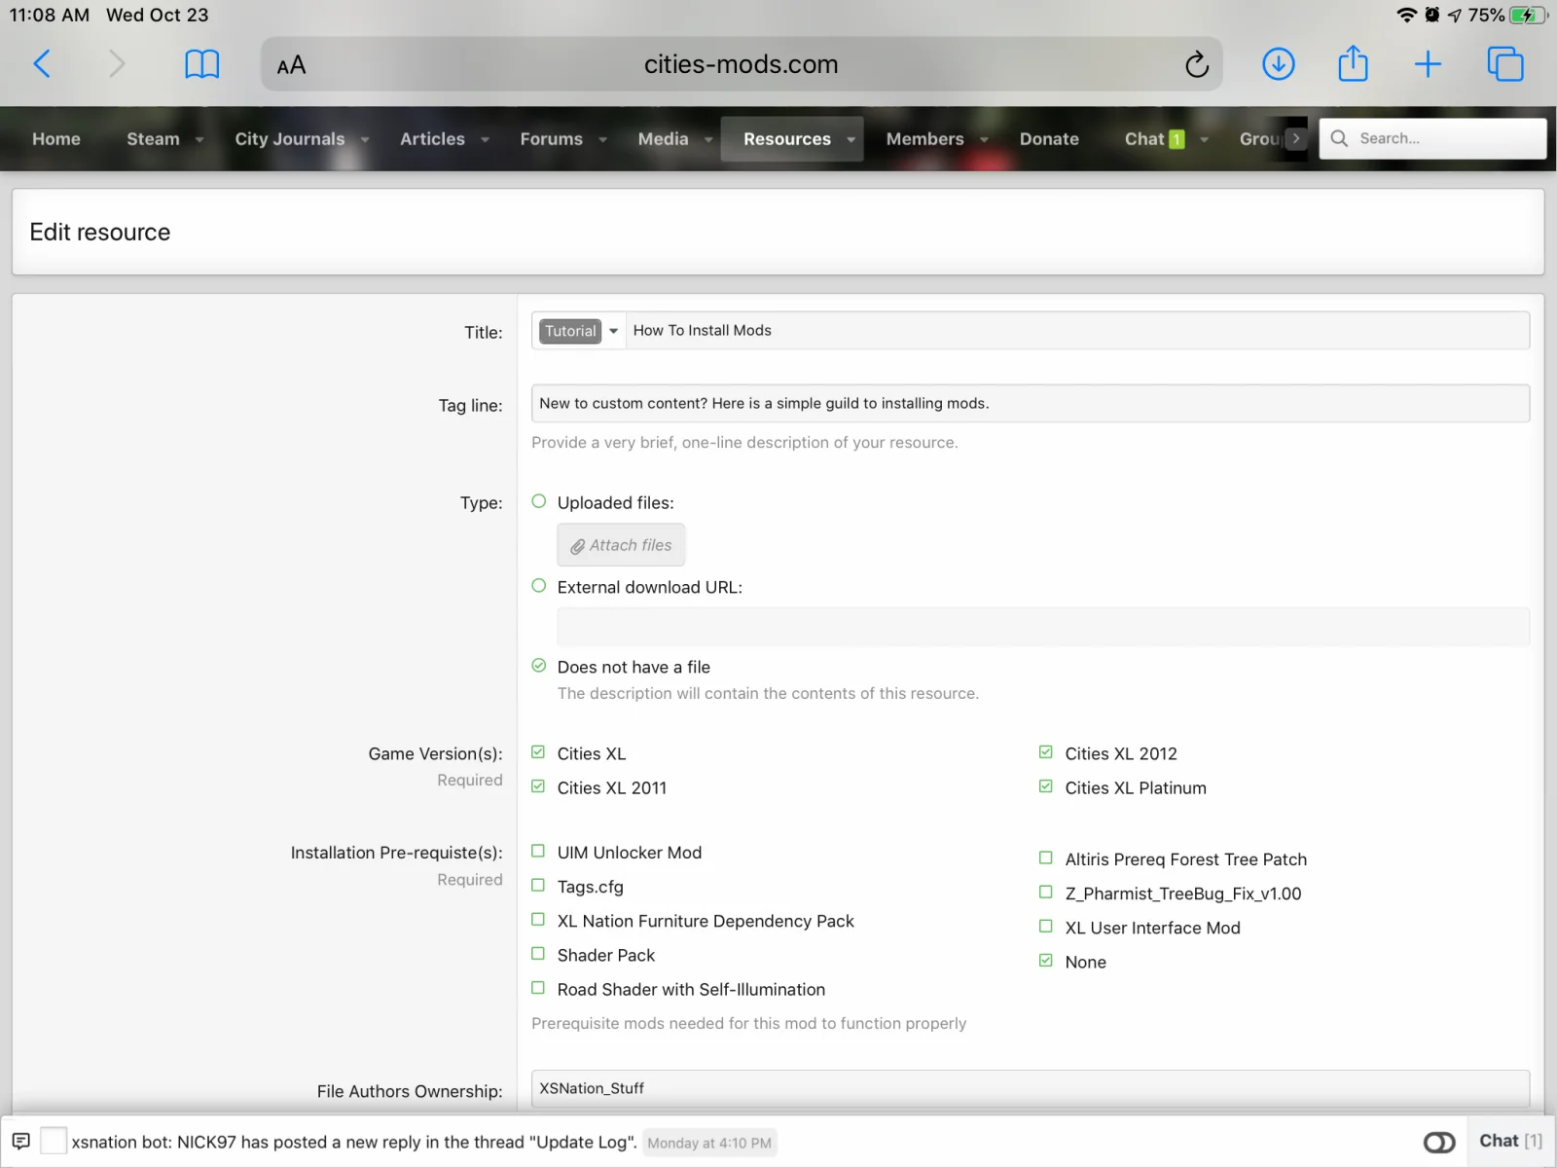1557x1168 pixels.
Task: Open Safari downloads icon
Action: [x=1278, y=64]
